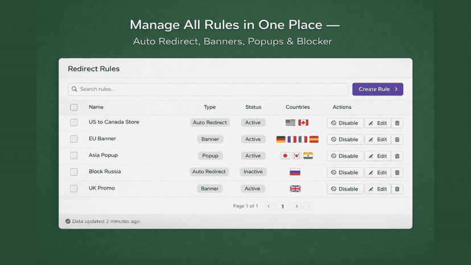Disable the UK Promo rule
471x265 pixels.
click(345, 189)
